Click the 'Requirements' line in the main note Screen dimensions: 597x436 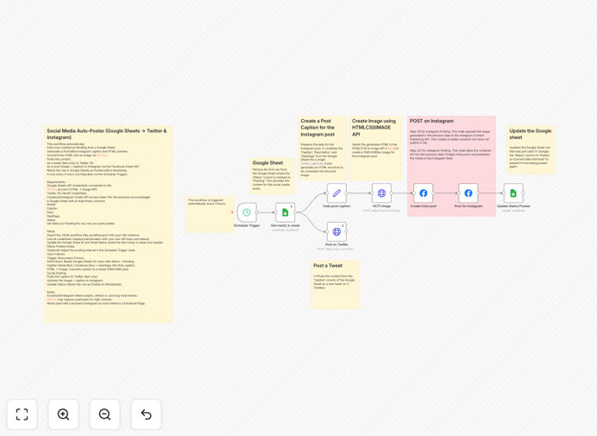tap(56, 182)
